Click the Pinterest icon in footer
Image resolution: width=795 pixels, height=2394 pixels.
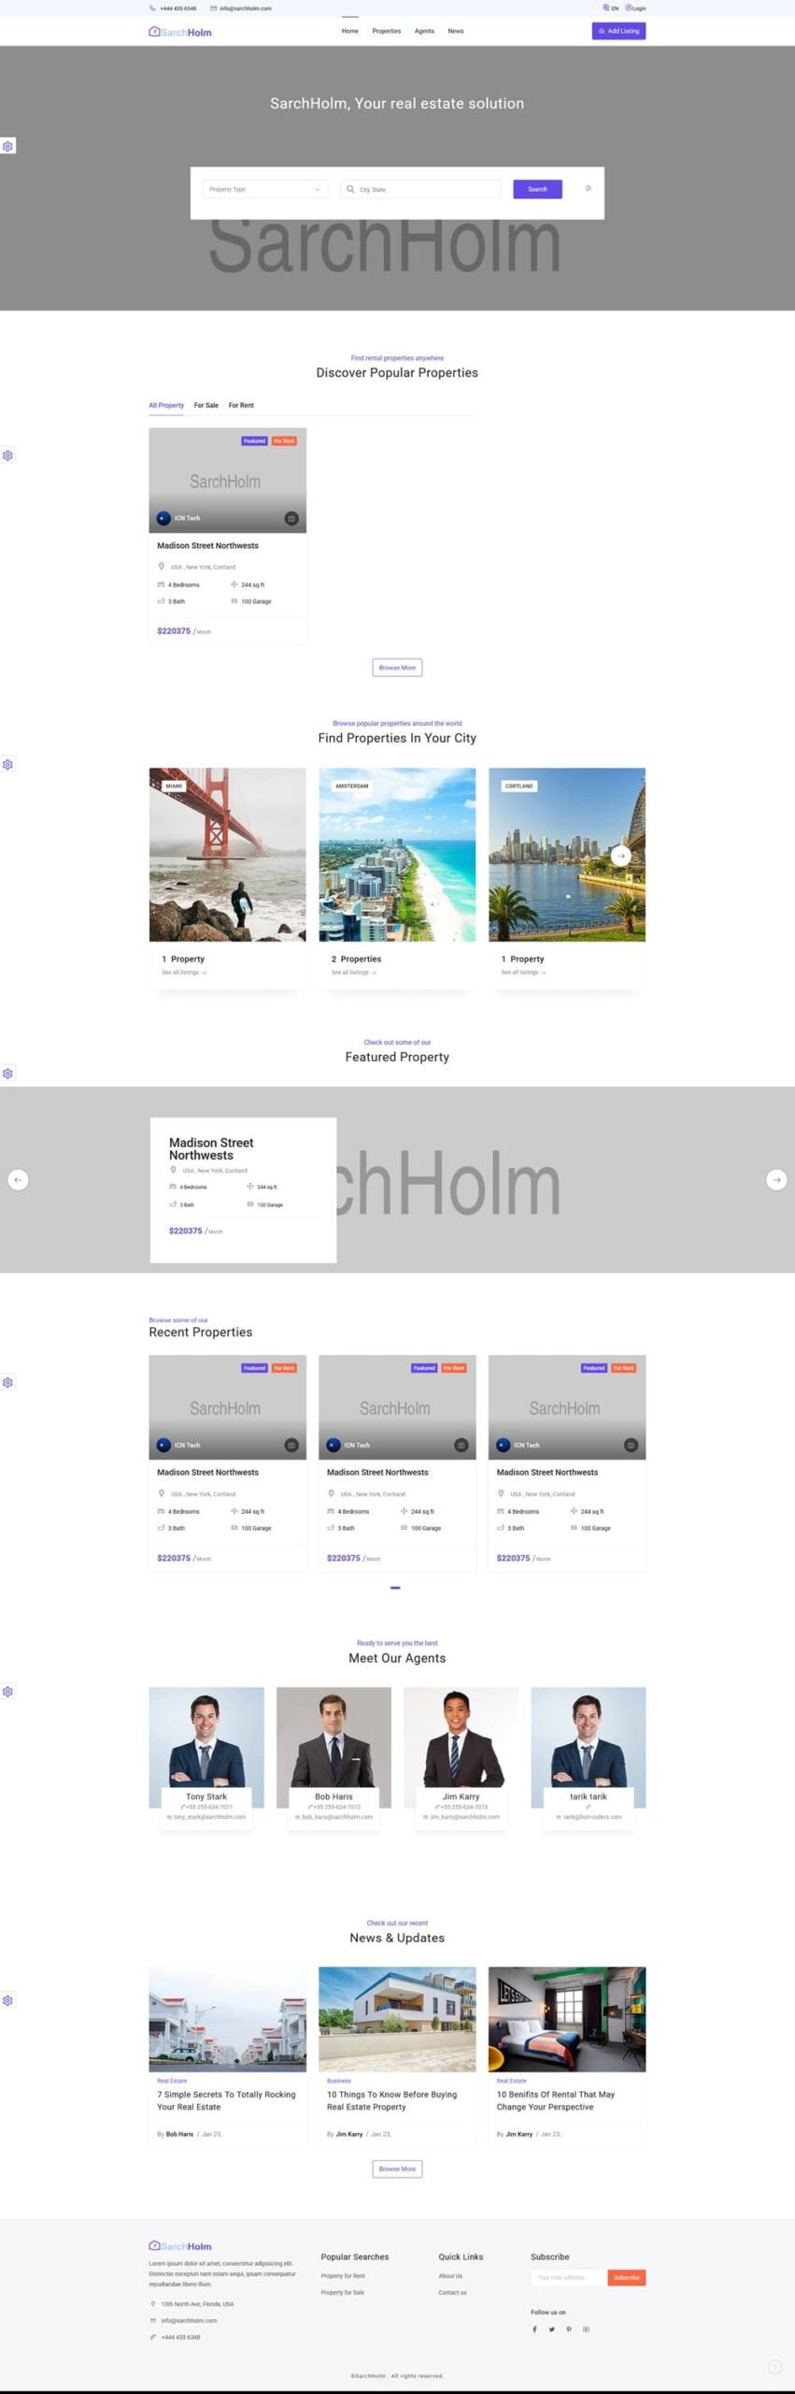pos(568,2329)
